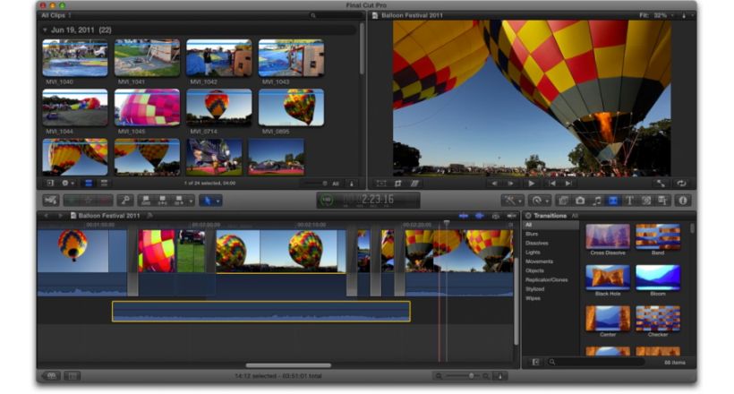This screenshot has width=734, height=394.
Task: Toggle the timeline index button
Action: point(73,376)
